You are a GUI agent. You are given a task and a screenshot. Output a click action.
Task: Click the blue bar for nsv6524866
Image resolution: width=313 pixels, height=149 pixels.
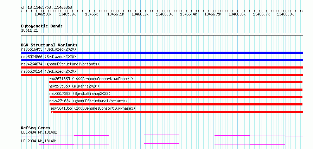point(162,60)
